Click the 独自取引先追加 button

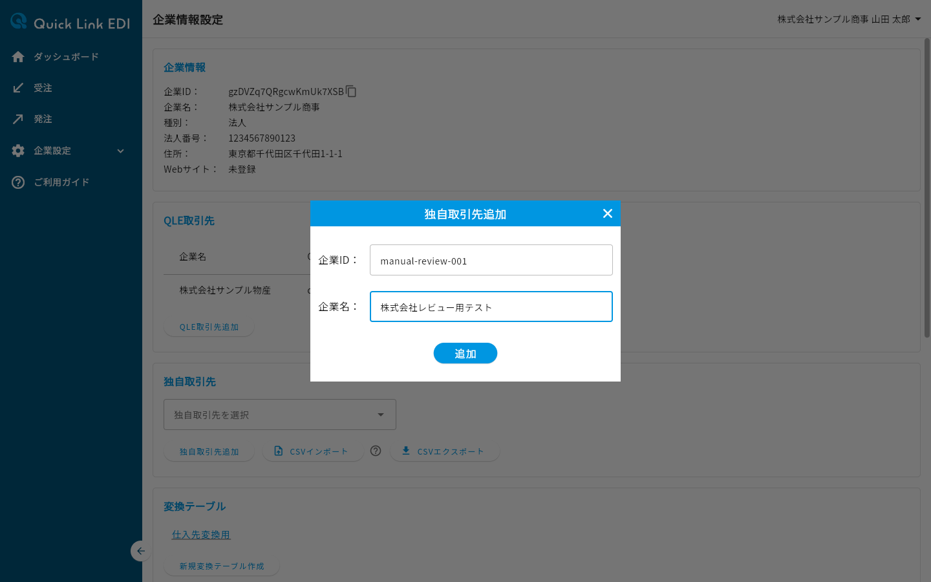point(209,451)
